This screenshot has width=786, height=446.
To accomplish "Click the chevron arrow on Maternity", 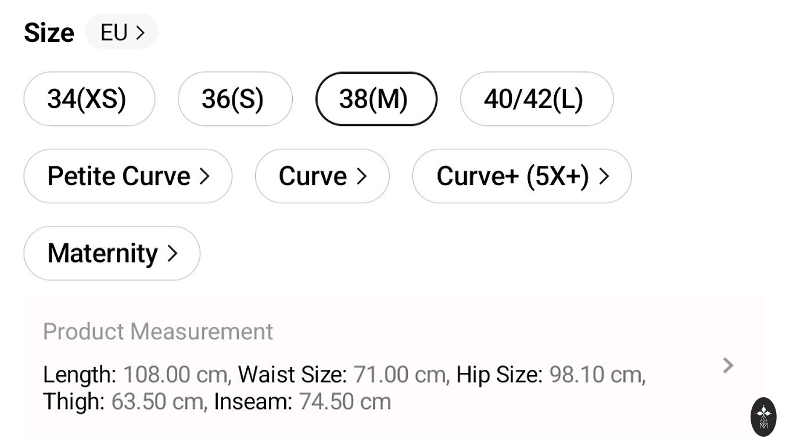I will pos(172,253).
